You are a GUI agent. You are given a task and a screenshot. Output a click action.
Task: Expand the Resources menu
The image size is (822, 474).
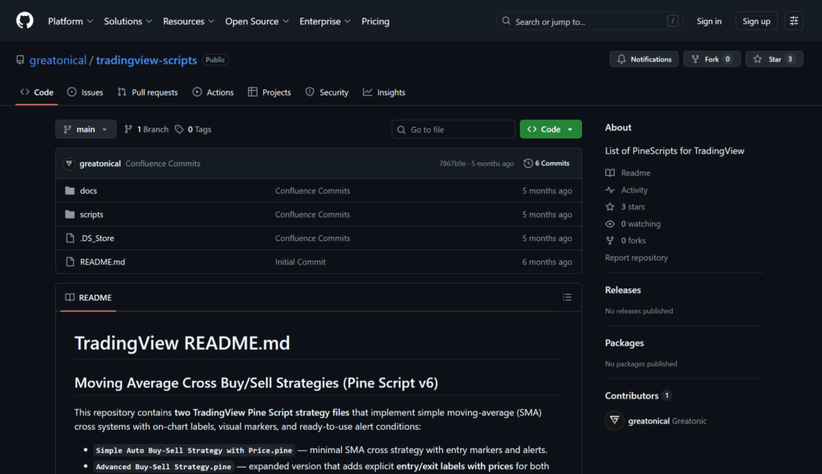[x=188, y=22]
